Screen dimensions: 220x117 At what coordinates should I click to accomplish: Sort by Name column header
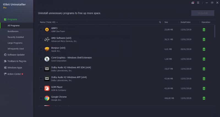[x=48, y=22]
